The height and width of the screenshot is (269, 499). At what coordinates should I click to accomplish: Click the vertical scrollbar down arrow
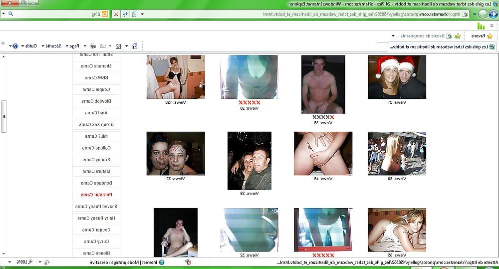(x=3, y=254)
